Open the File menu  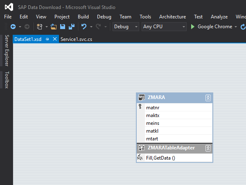tap(8, 17)
